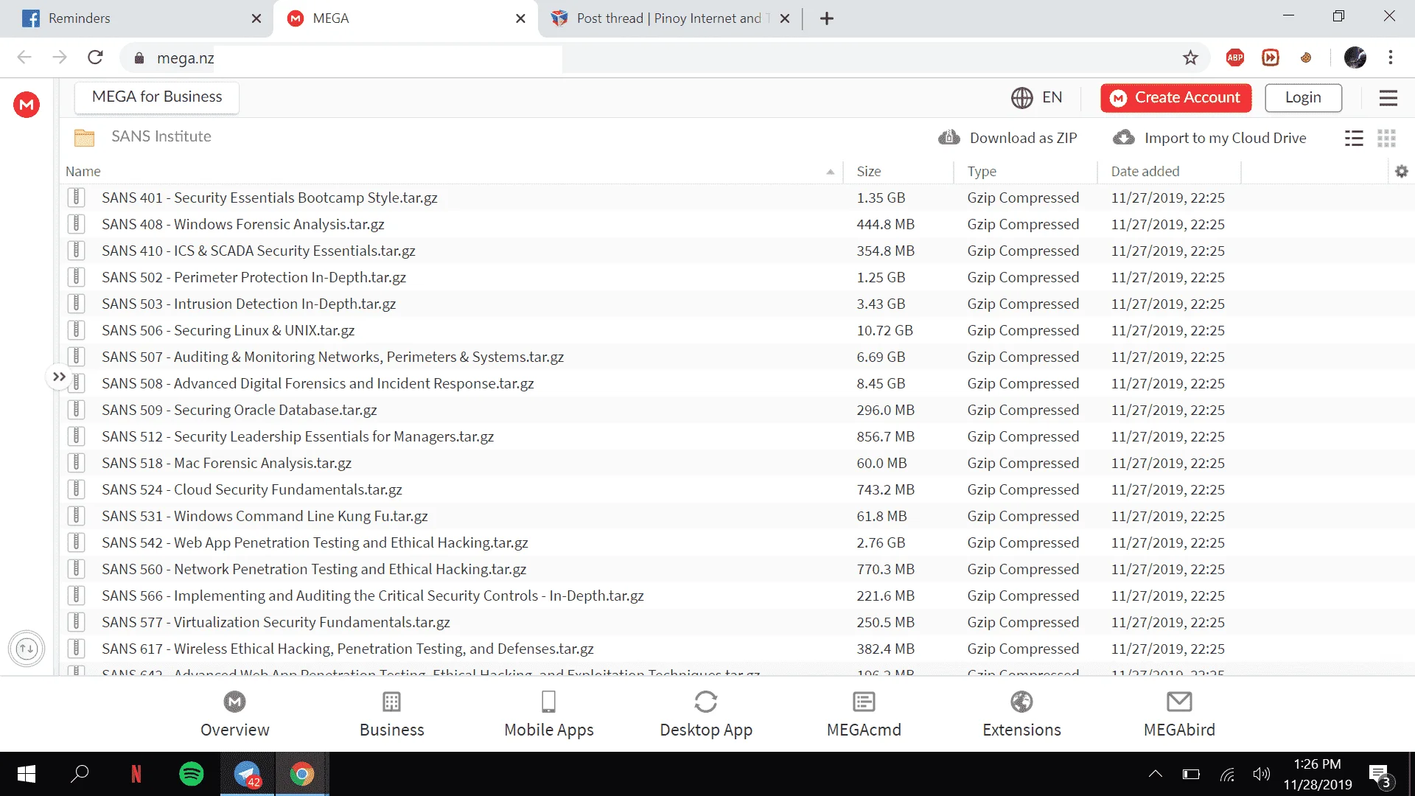Bookmark this page with the star icon
This screenshot has height=796, width=1415.
point(1190,57)
